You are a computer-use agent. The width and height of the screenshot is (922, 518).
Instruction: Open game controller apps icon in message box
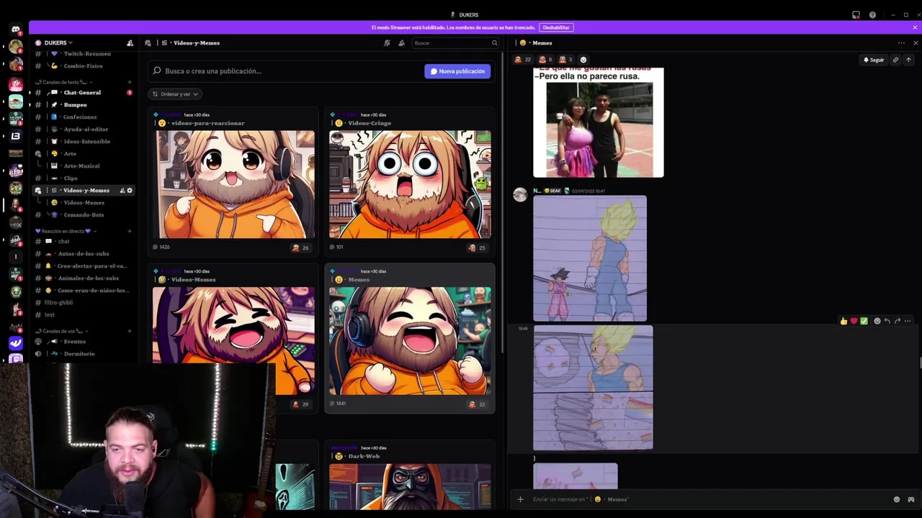910,499
